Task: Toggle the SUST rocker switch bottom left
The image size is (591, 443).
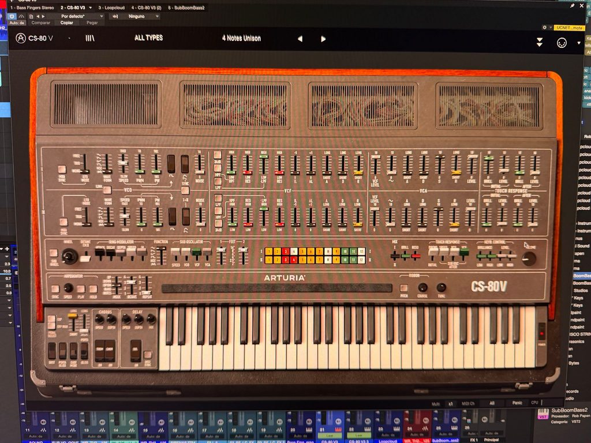Action: pyautogui.click(x=52, y=351)
